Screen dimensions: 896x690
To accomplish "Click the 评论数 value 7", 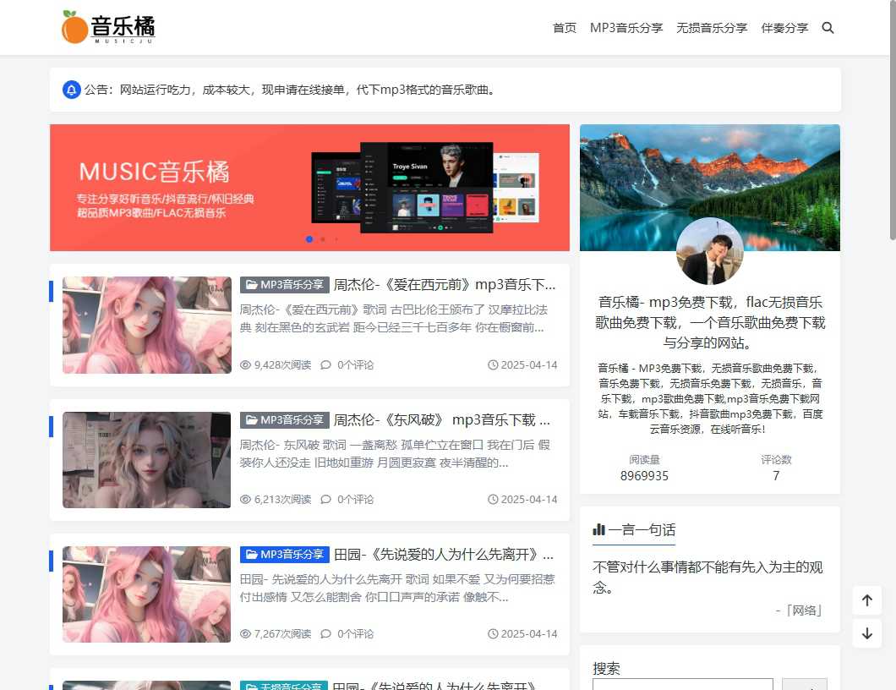I will click(776, 475).
